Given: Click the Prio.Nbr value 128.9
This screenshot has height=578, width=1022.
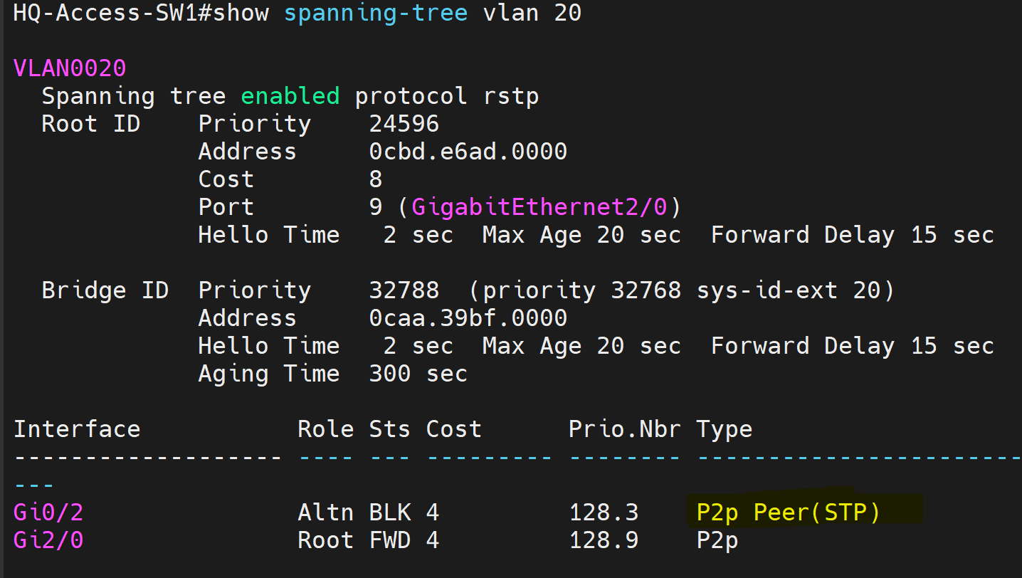Looking at the screenshot, I should click(x=604, y=540).
